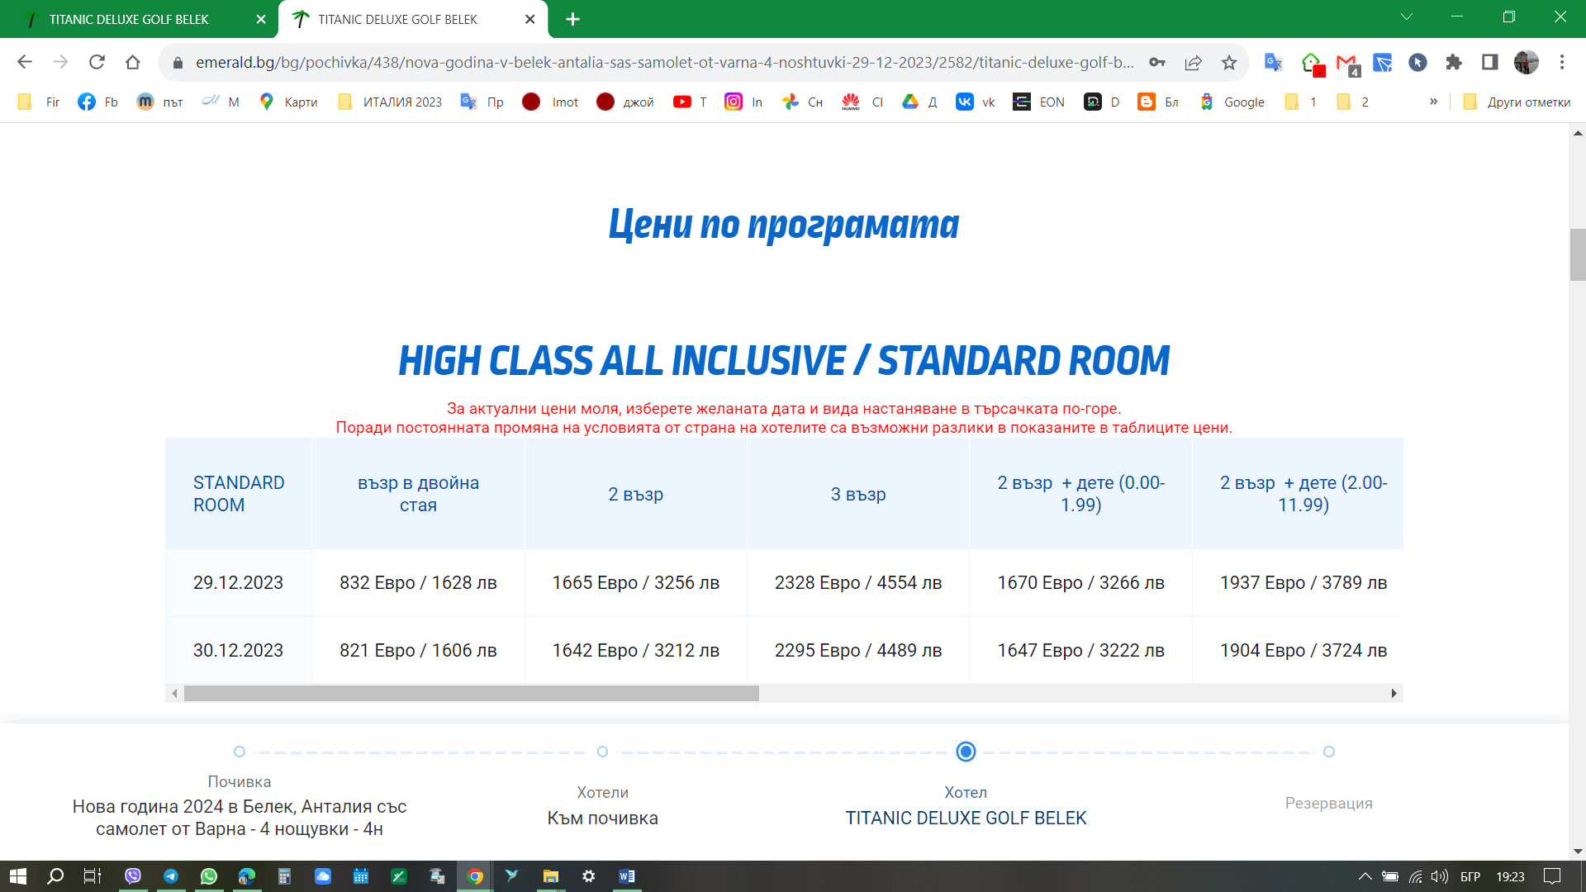Switch the БГР keyboard language indicator
1586x892 pixels.
1470,876
